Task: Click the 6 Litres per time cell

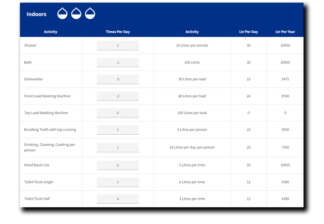Action: pos(192,182)
